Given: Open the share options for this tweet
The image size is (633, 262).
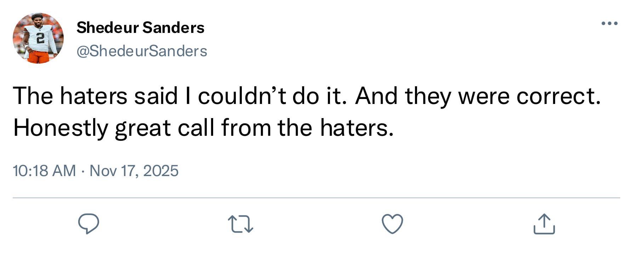Looking at the screenshot, I should tap(544, 224).
